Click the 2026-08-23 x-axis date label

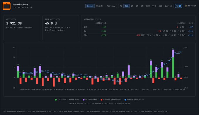25,90
